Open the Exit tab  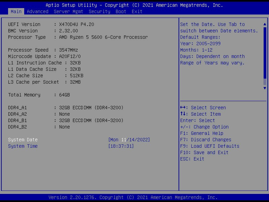coord(137,11)
